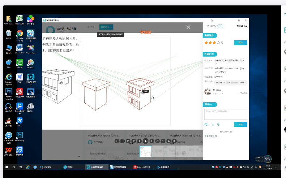Open Photoshop from the desktop shortcut
Image resolution: width=286 pixels, height=178 pixels.
[x=20, y=135]
